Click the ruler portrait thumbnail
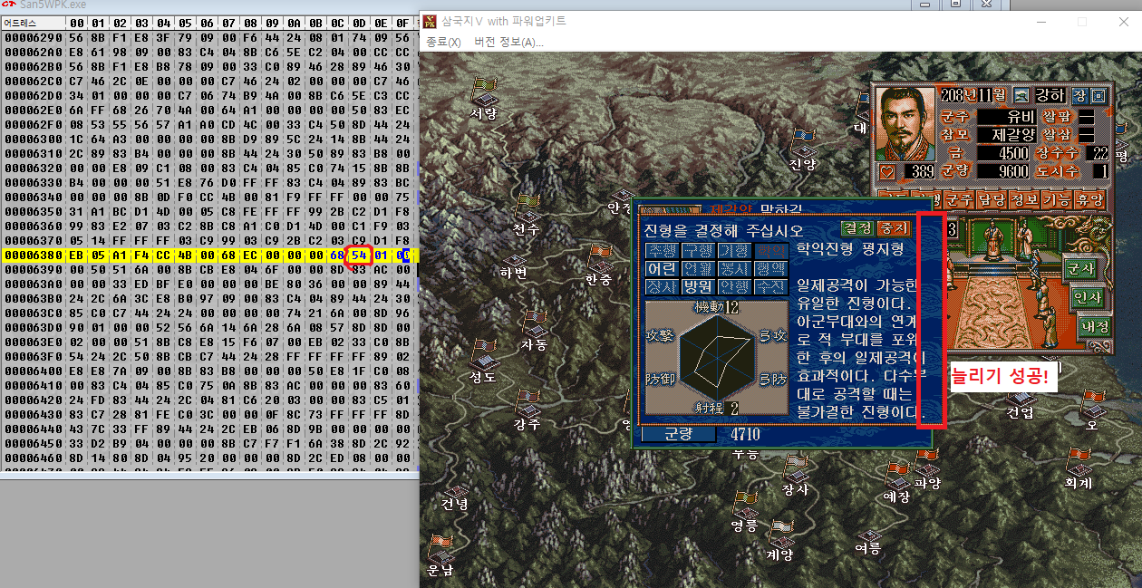This screenshot has height=588, width=1142. pos(907,122)
